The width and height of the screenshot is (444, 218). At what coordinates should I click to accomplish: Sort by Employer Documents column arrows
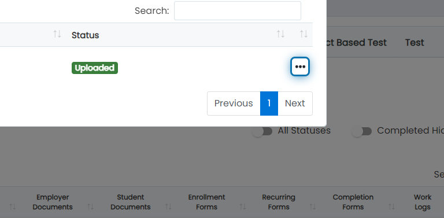click(90, 207)
